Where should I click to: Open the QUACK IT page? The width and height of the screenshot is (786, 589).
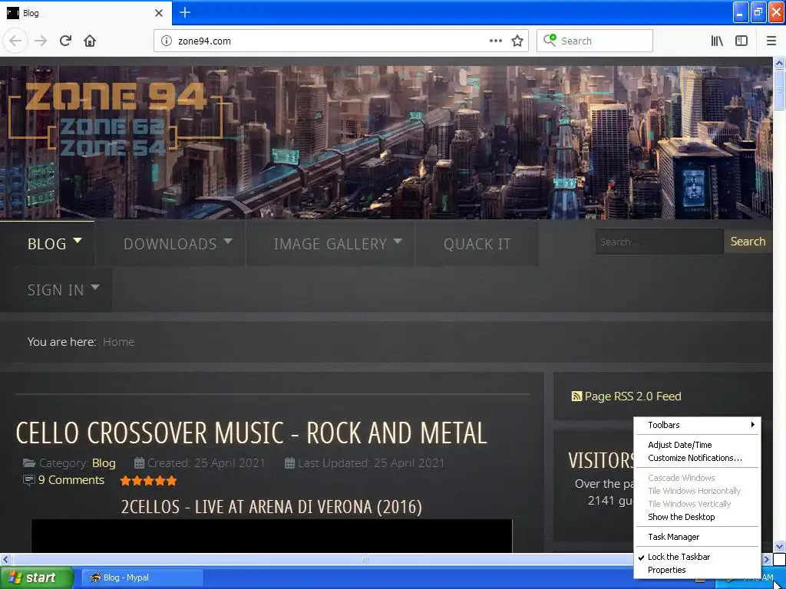[x=477, y=243]
